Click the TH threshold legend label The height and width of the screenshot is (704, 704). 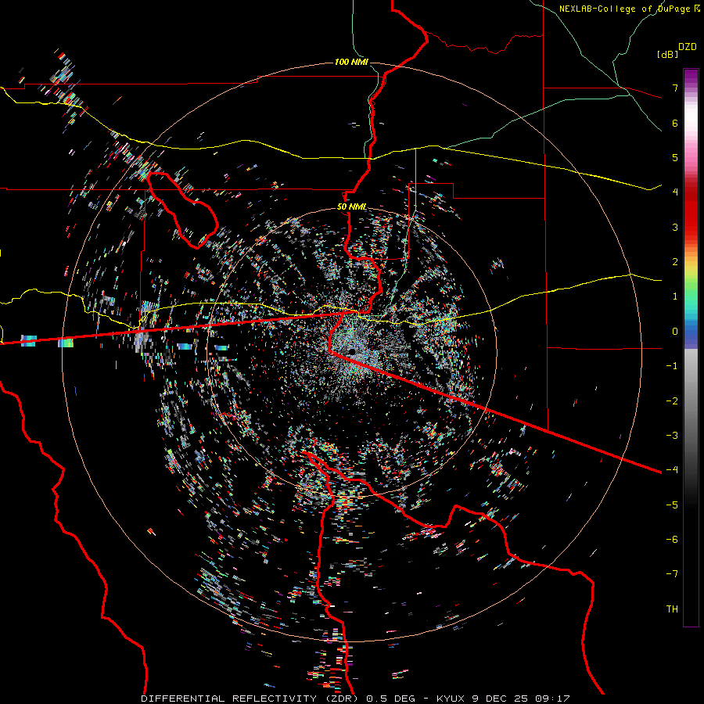click(x=672, y=609)
